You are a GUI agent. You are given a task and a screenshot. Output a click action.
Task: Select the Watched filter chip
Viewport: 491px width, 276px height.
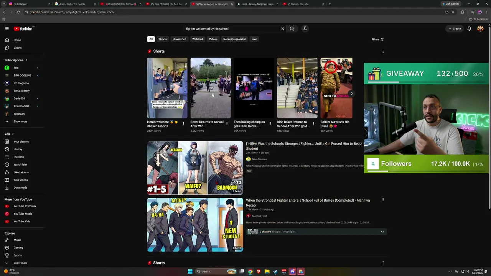point(198,39)
